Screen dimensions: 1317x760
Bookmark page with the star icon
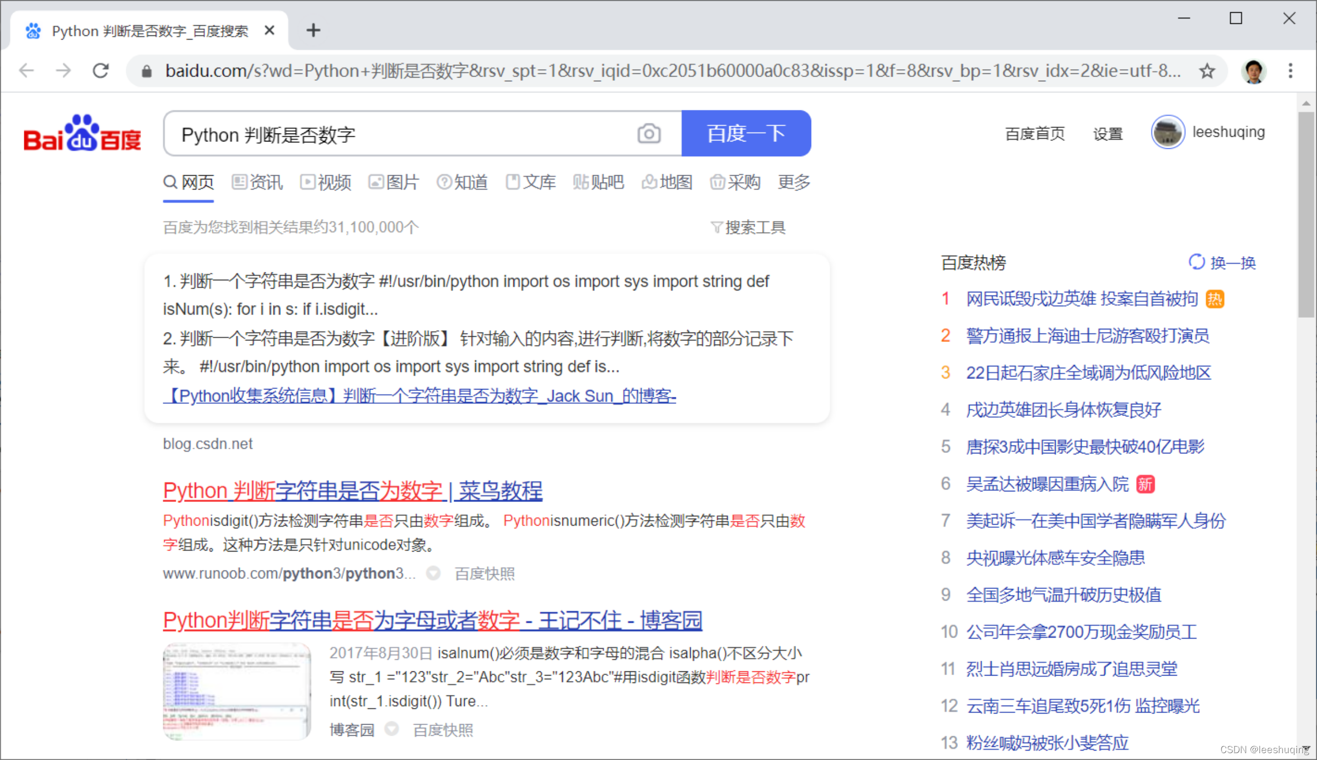[1207, 71]
